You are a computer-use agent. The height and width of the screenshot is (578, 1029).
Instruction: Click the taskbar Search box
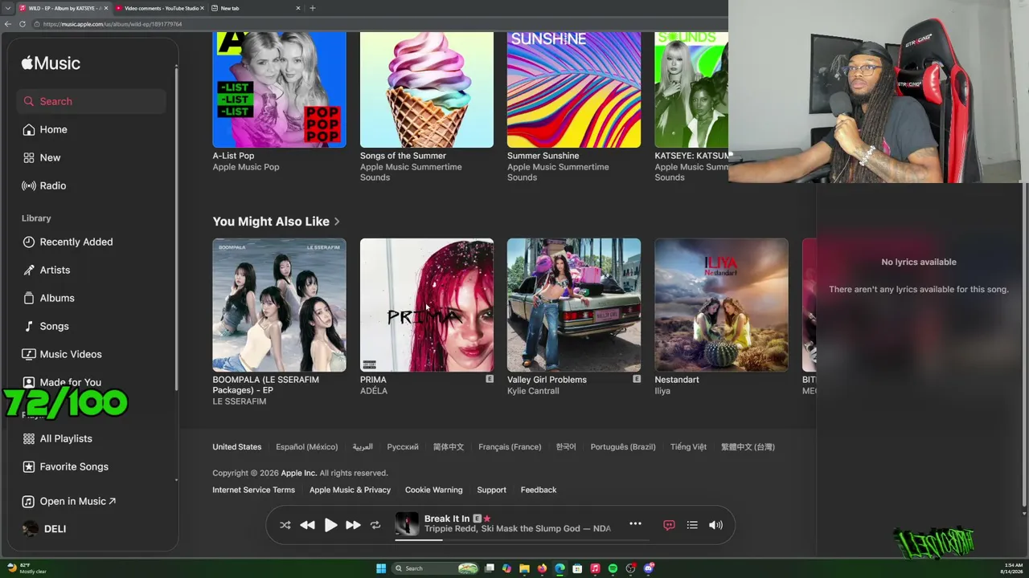[x=435, y=568]
